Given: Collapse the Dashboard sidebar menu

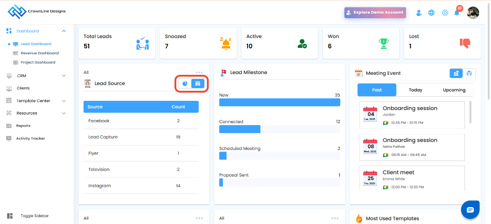Looking at the screenshot, I should point(64,31).
